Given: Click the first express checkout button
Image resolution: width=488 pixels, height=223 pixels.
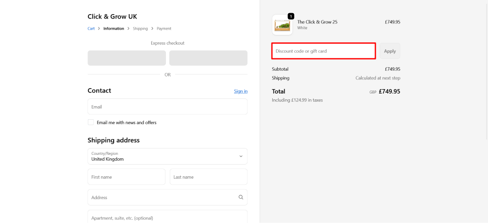Looking at the screenshot, I should click(x=127, y=58).
